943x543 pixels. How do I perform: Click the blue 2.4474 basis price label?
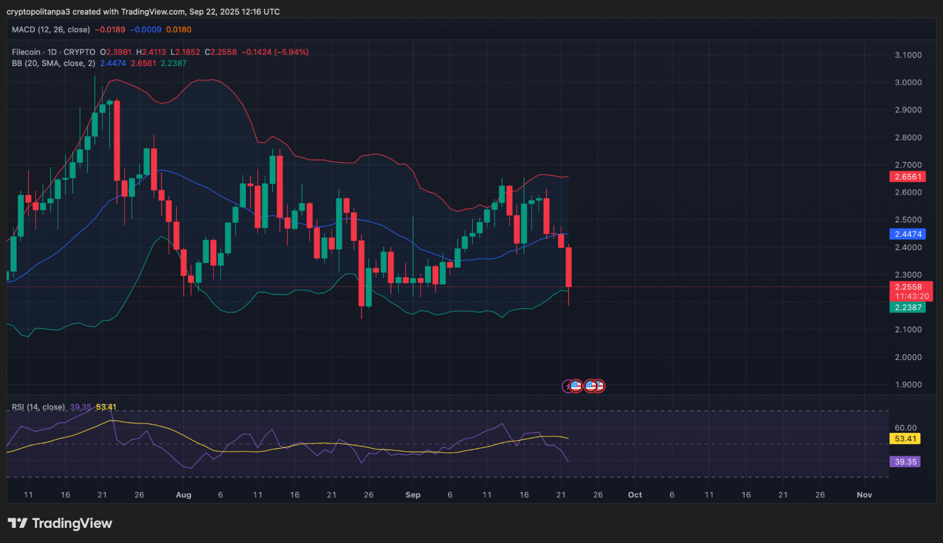(907, 234)
